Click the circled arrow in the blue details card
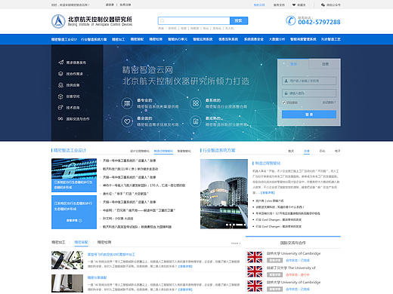 [80, 220]
